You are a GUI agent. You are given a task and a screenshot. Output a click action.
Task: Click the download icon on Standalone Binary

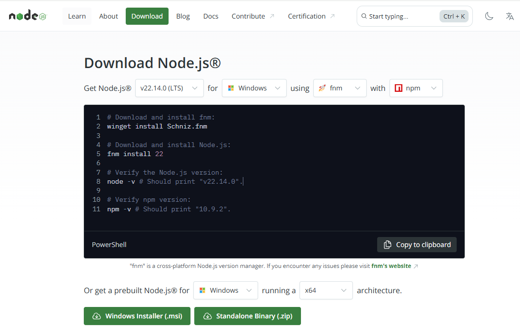click(207, 316)
